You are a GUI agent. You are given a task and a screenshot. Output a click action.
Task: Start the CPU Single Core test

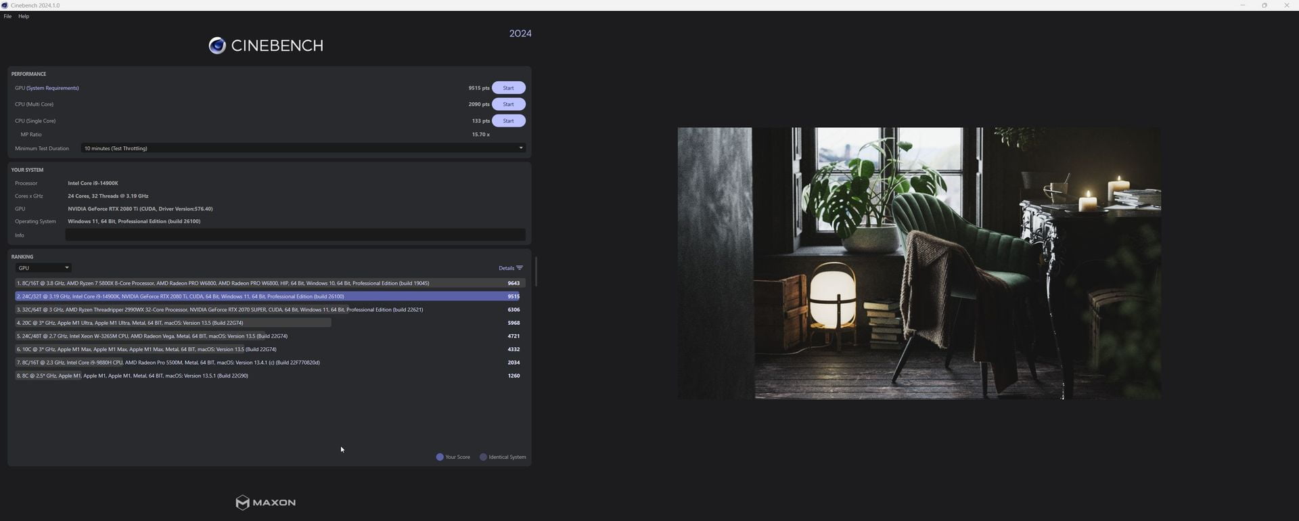coord(508,120)
